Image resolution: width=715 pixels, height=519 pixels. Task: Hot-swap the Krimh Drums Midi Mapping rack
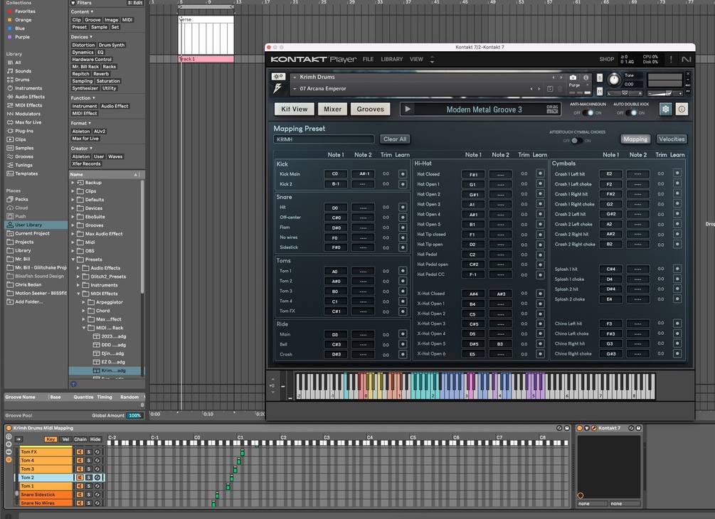tap(559, 428)
